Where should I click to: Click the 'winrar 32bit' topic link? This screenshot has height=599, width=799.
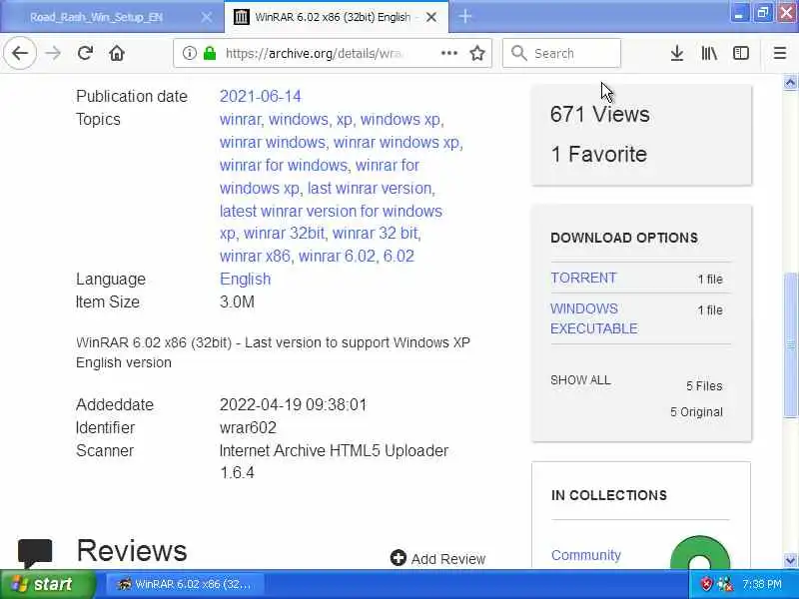click(284, 234)
